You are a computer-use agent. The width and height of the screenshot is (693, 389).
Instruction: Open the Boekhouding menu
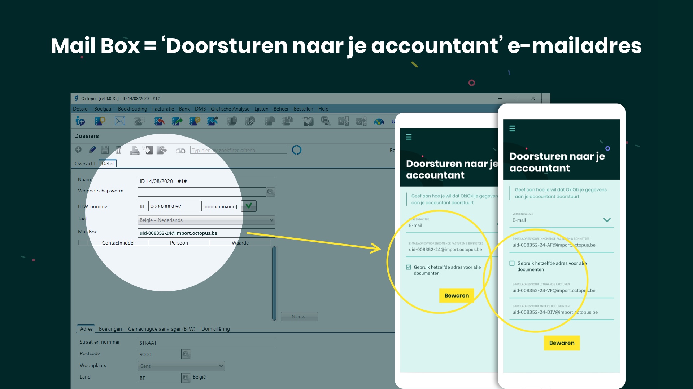(x=132, y=109)
